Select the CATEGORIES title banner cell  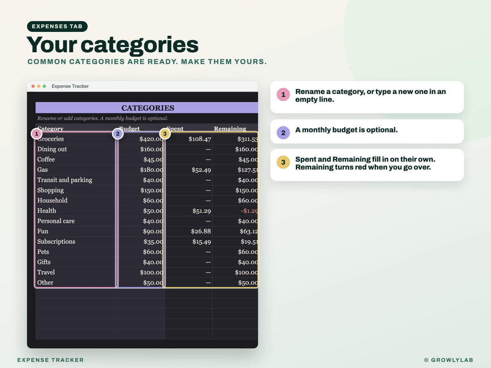(x=147, y=108)
